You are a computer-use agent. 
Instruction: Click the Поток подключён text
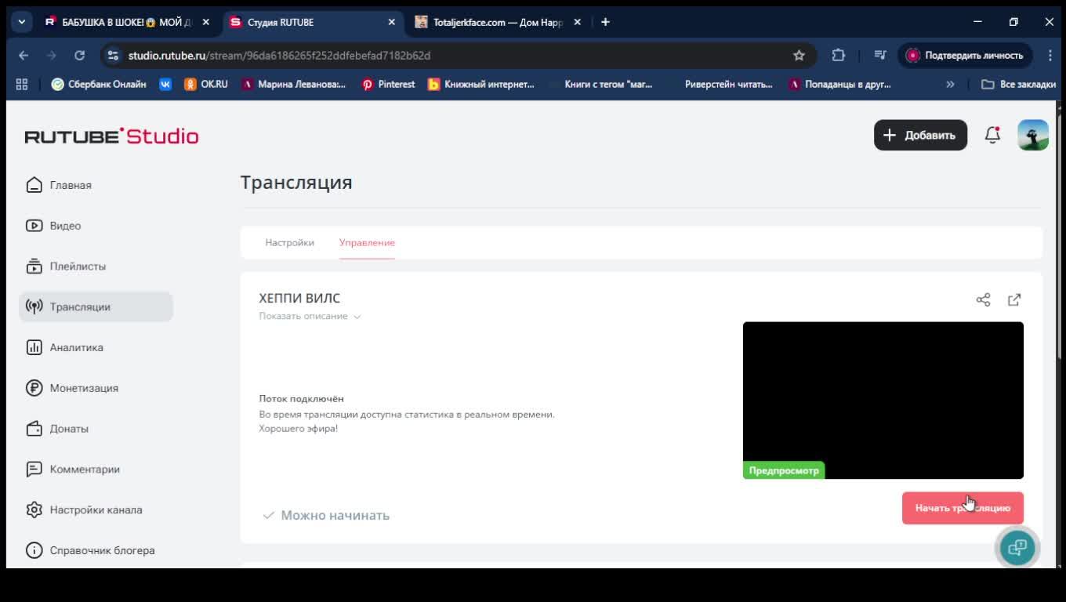pyautogui.click(x=302, y=399)
